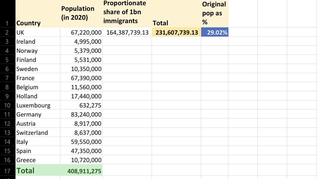
Task: Select Norway population value 5,379,000
Action: pos(81,50)
